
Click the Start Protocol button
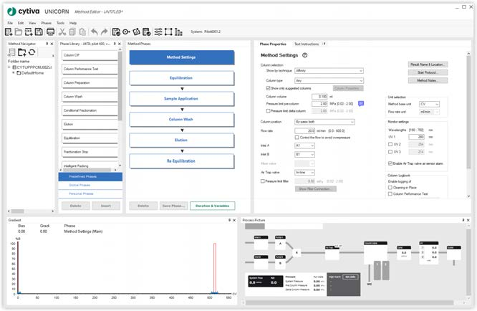point(428,72)
